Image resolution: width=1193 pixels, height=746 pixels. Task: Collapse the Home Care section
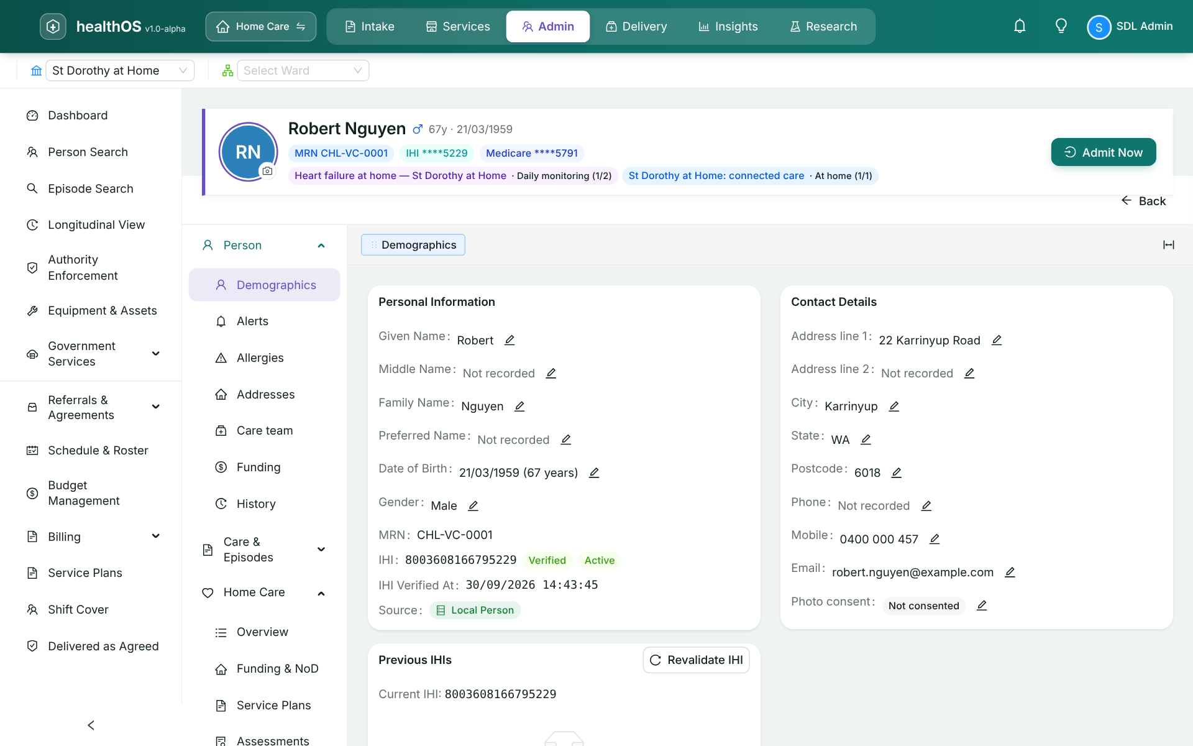321,593
